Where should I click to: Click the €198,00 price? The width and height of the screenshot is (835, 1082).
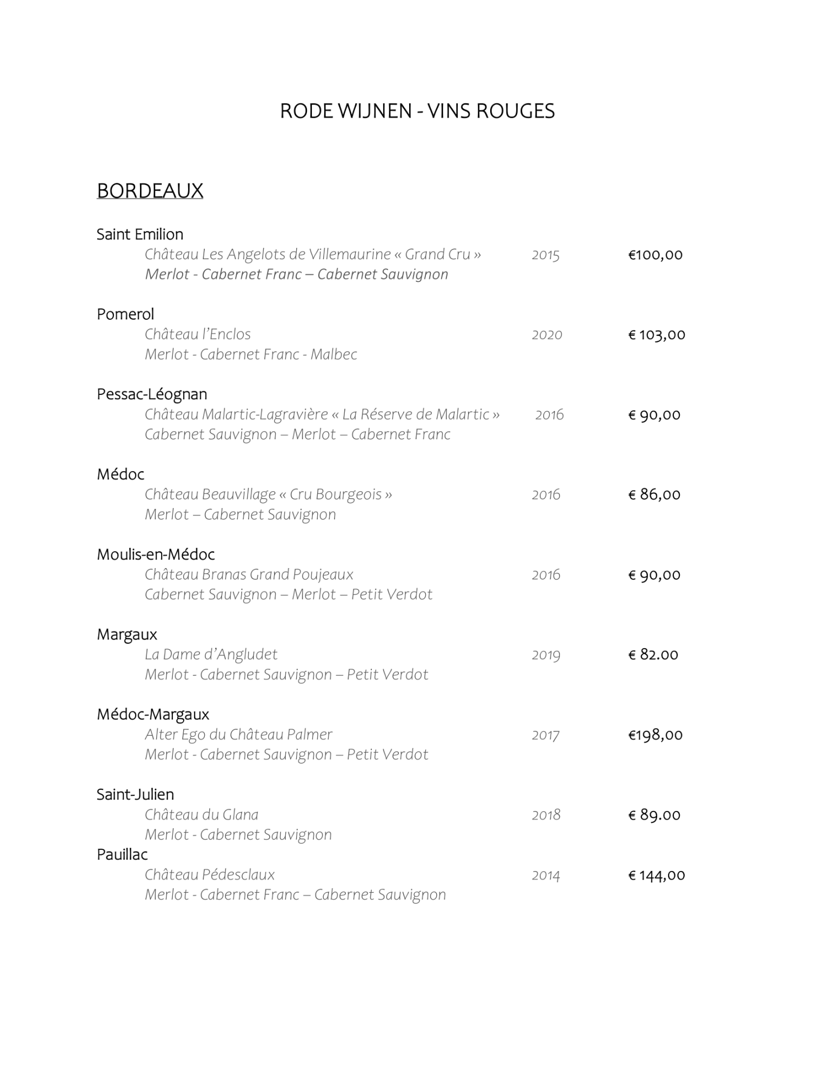click(656, 735)
